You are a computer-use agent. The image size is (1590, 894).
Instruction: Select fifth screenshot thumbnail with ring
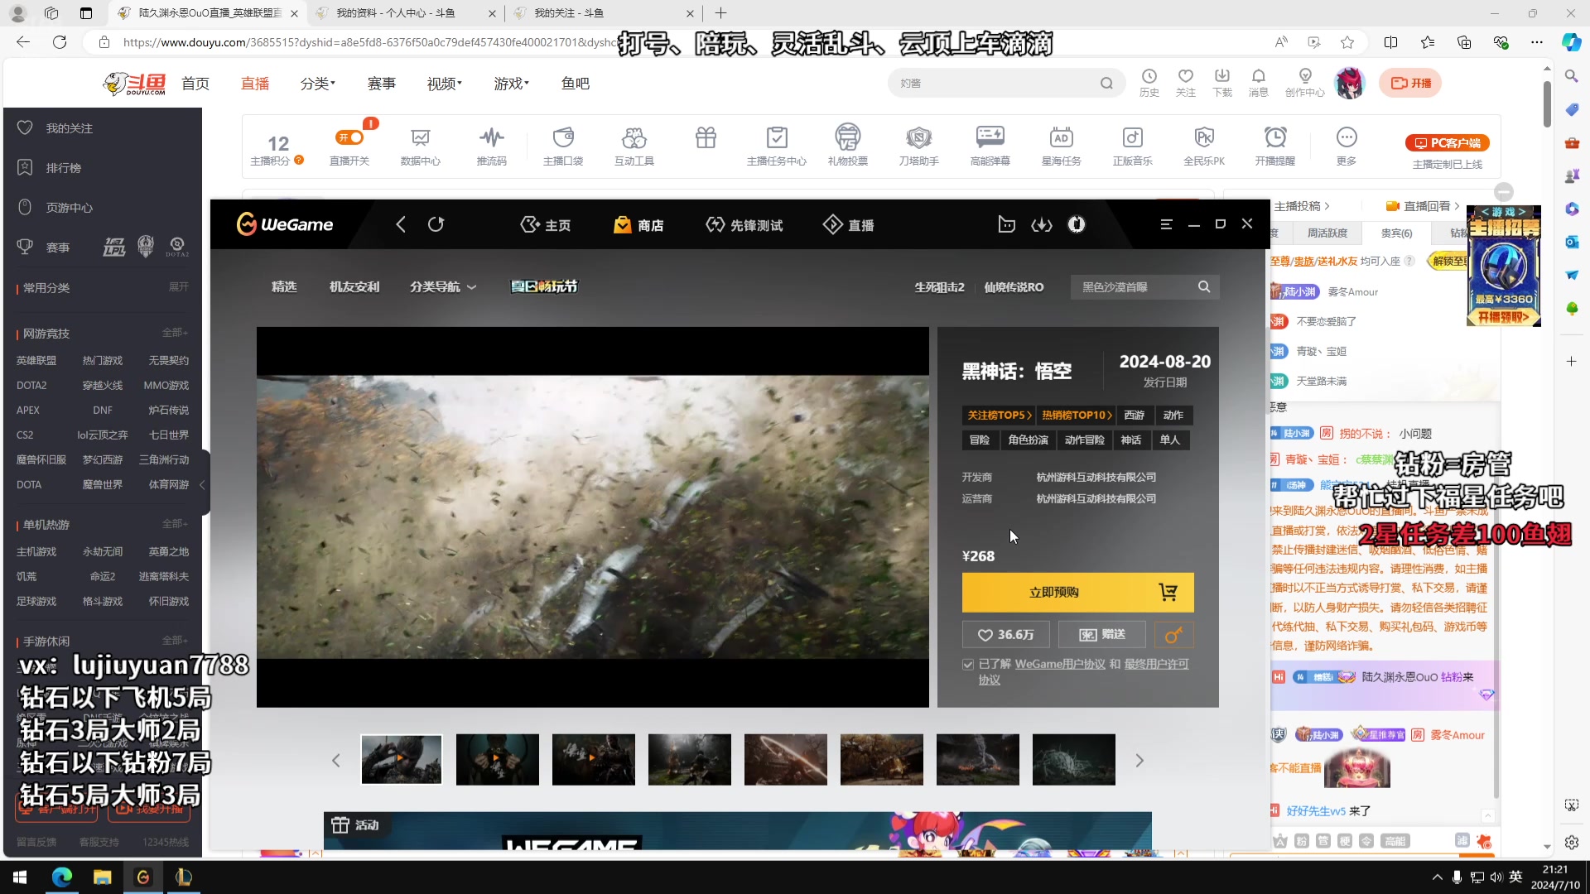(786, 760)
